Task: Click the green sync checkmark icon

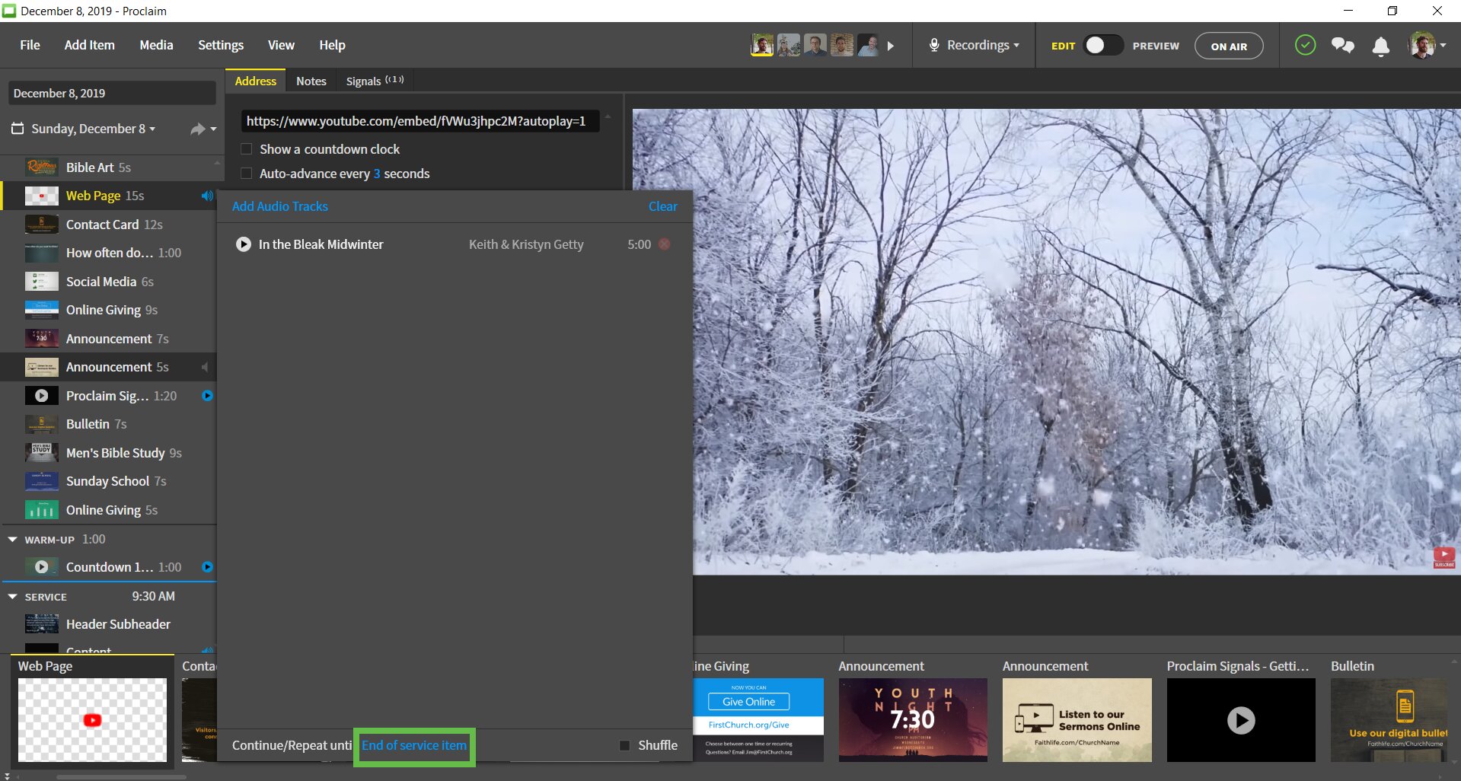Action: 1305,45
